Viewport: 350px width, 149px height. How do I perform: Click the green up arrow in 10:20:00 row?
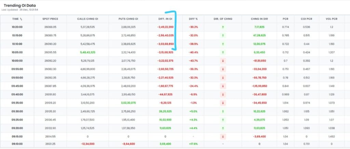pyautogui.click(x=223, y=26)
